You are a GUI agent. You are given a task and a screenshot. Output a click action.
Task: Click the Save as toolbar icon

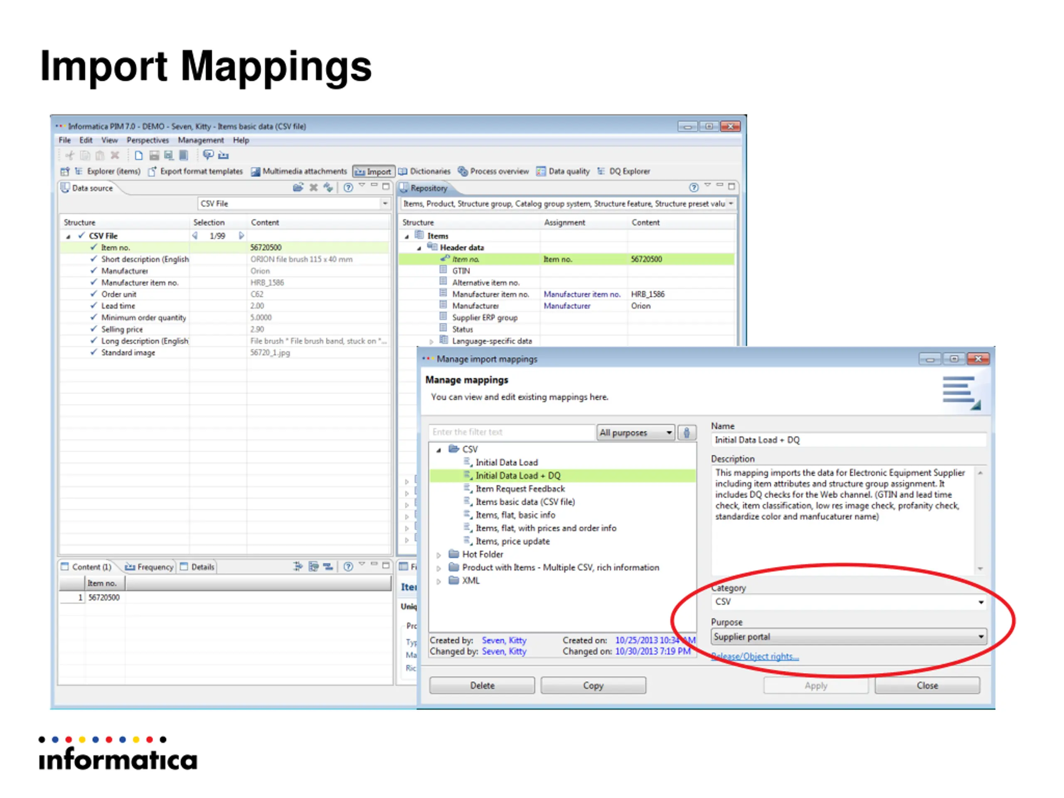(x=169, y=155)
